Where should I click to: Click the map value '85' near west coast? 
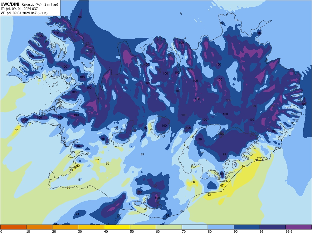pyautogui.click(x=65, y=138)
